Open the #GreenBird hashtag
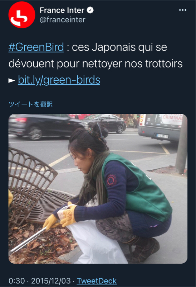Image resolution: width=196 pixels, height=287 pixels. [x=36, y=47]
